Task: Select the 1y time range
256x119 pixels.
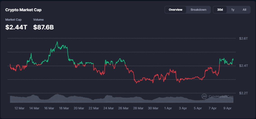Action: [233, 10]
